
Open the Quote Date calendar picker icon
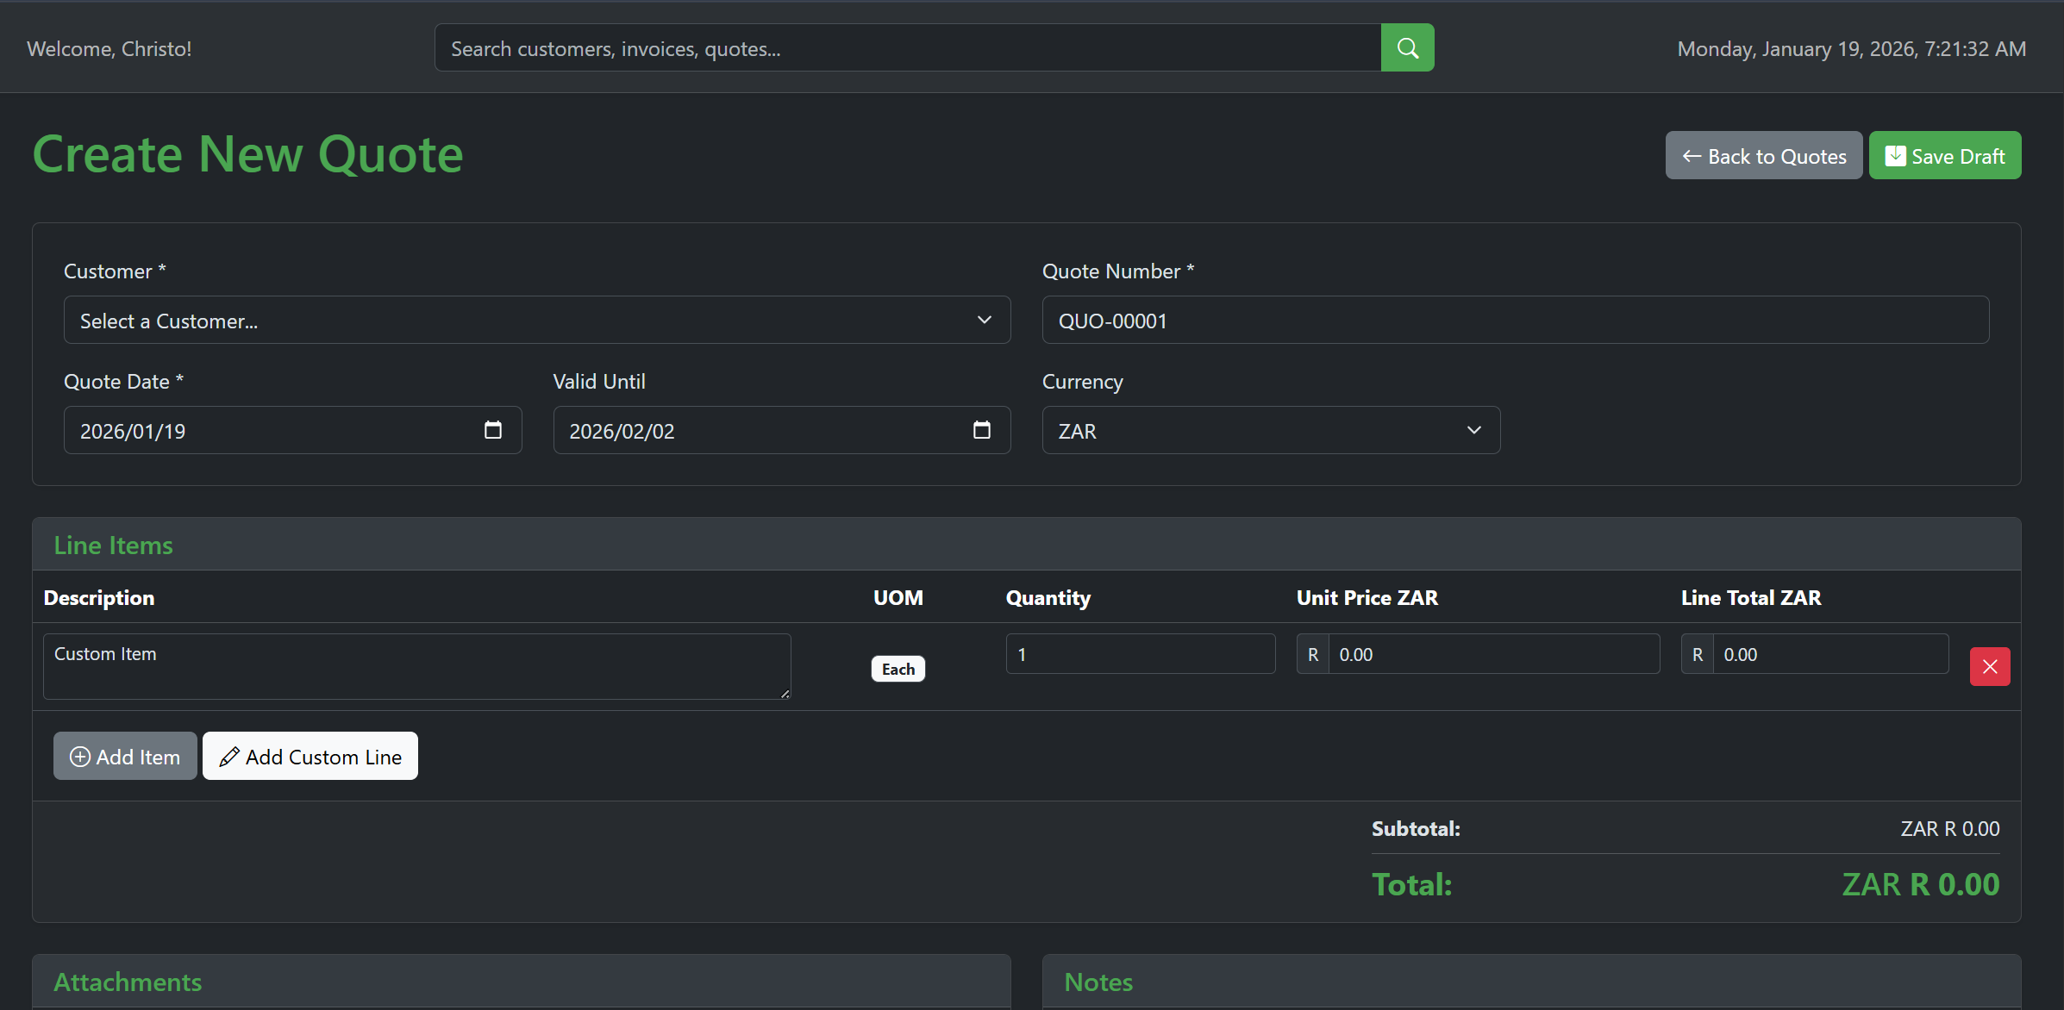click(492, 430)
